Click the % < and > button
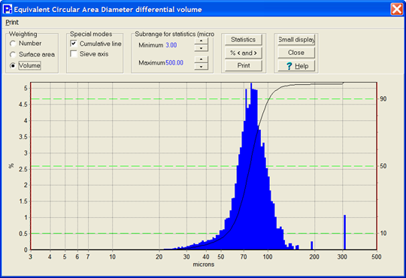This screenshot has height=278, width=406. click(244, 53)
